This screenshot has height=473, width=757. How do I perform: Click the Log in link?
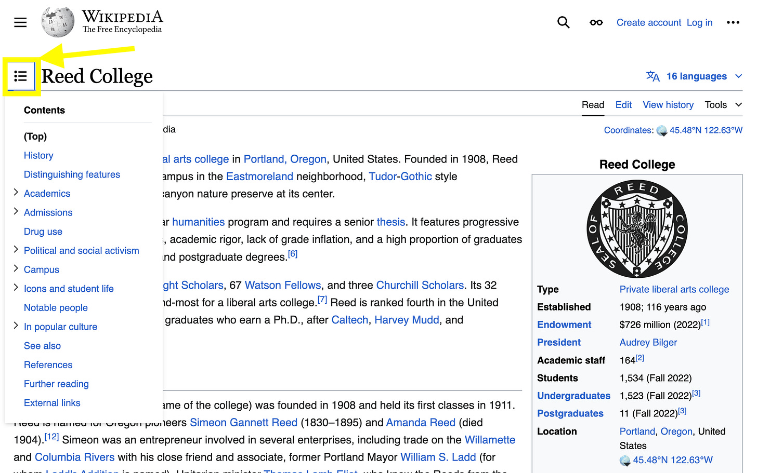[x=699, y=22]
